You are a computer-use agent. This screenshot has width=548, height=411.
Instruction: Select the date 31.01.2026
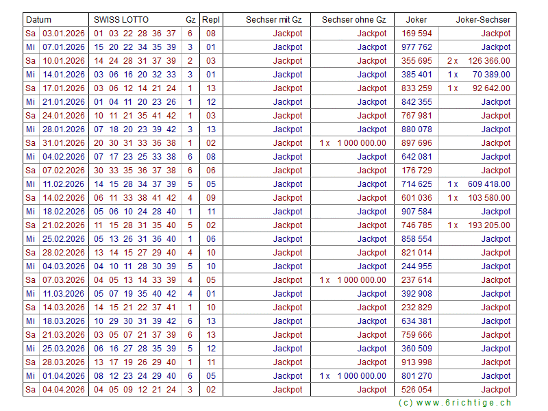(64, 143)
